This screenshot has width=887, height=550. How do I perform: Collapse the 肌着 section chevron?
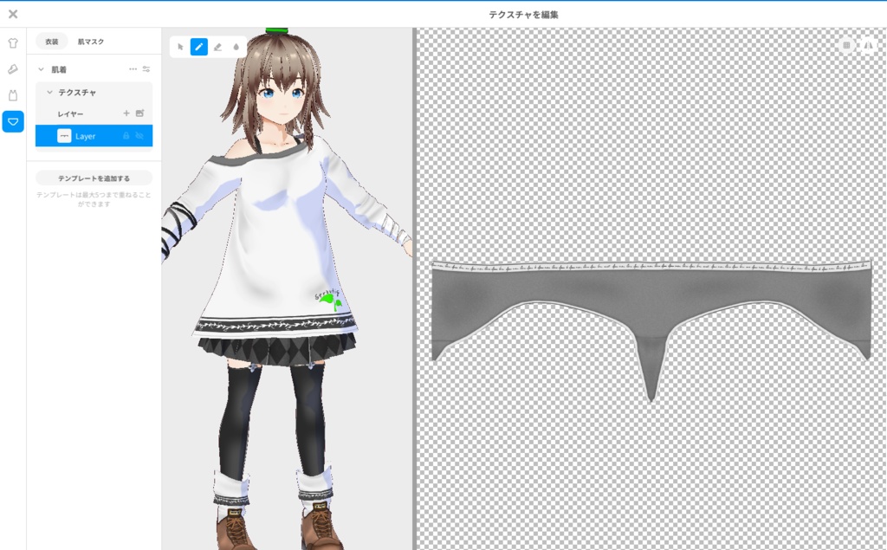click(x=41, y=69)
